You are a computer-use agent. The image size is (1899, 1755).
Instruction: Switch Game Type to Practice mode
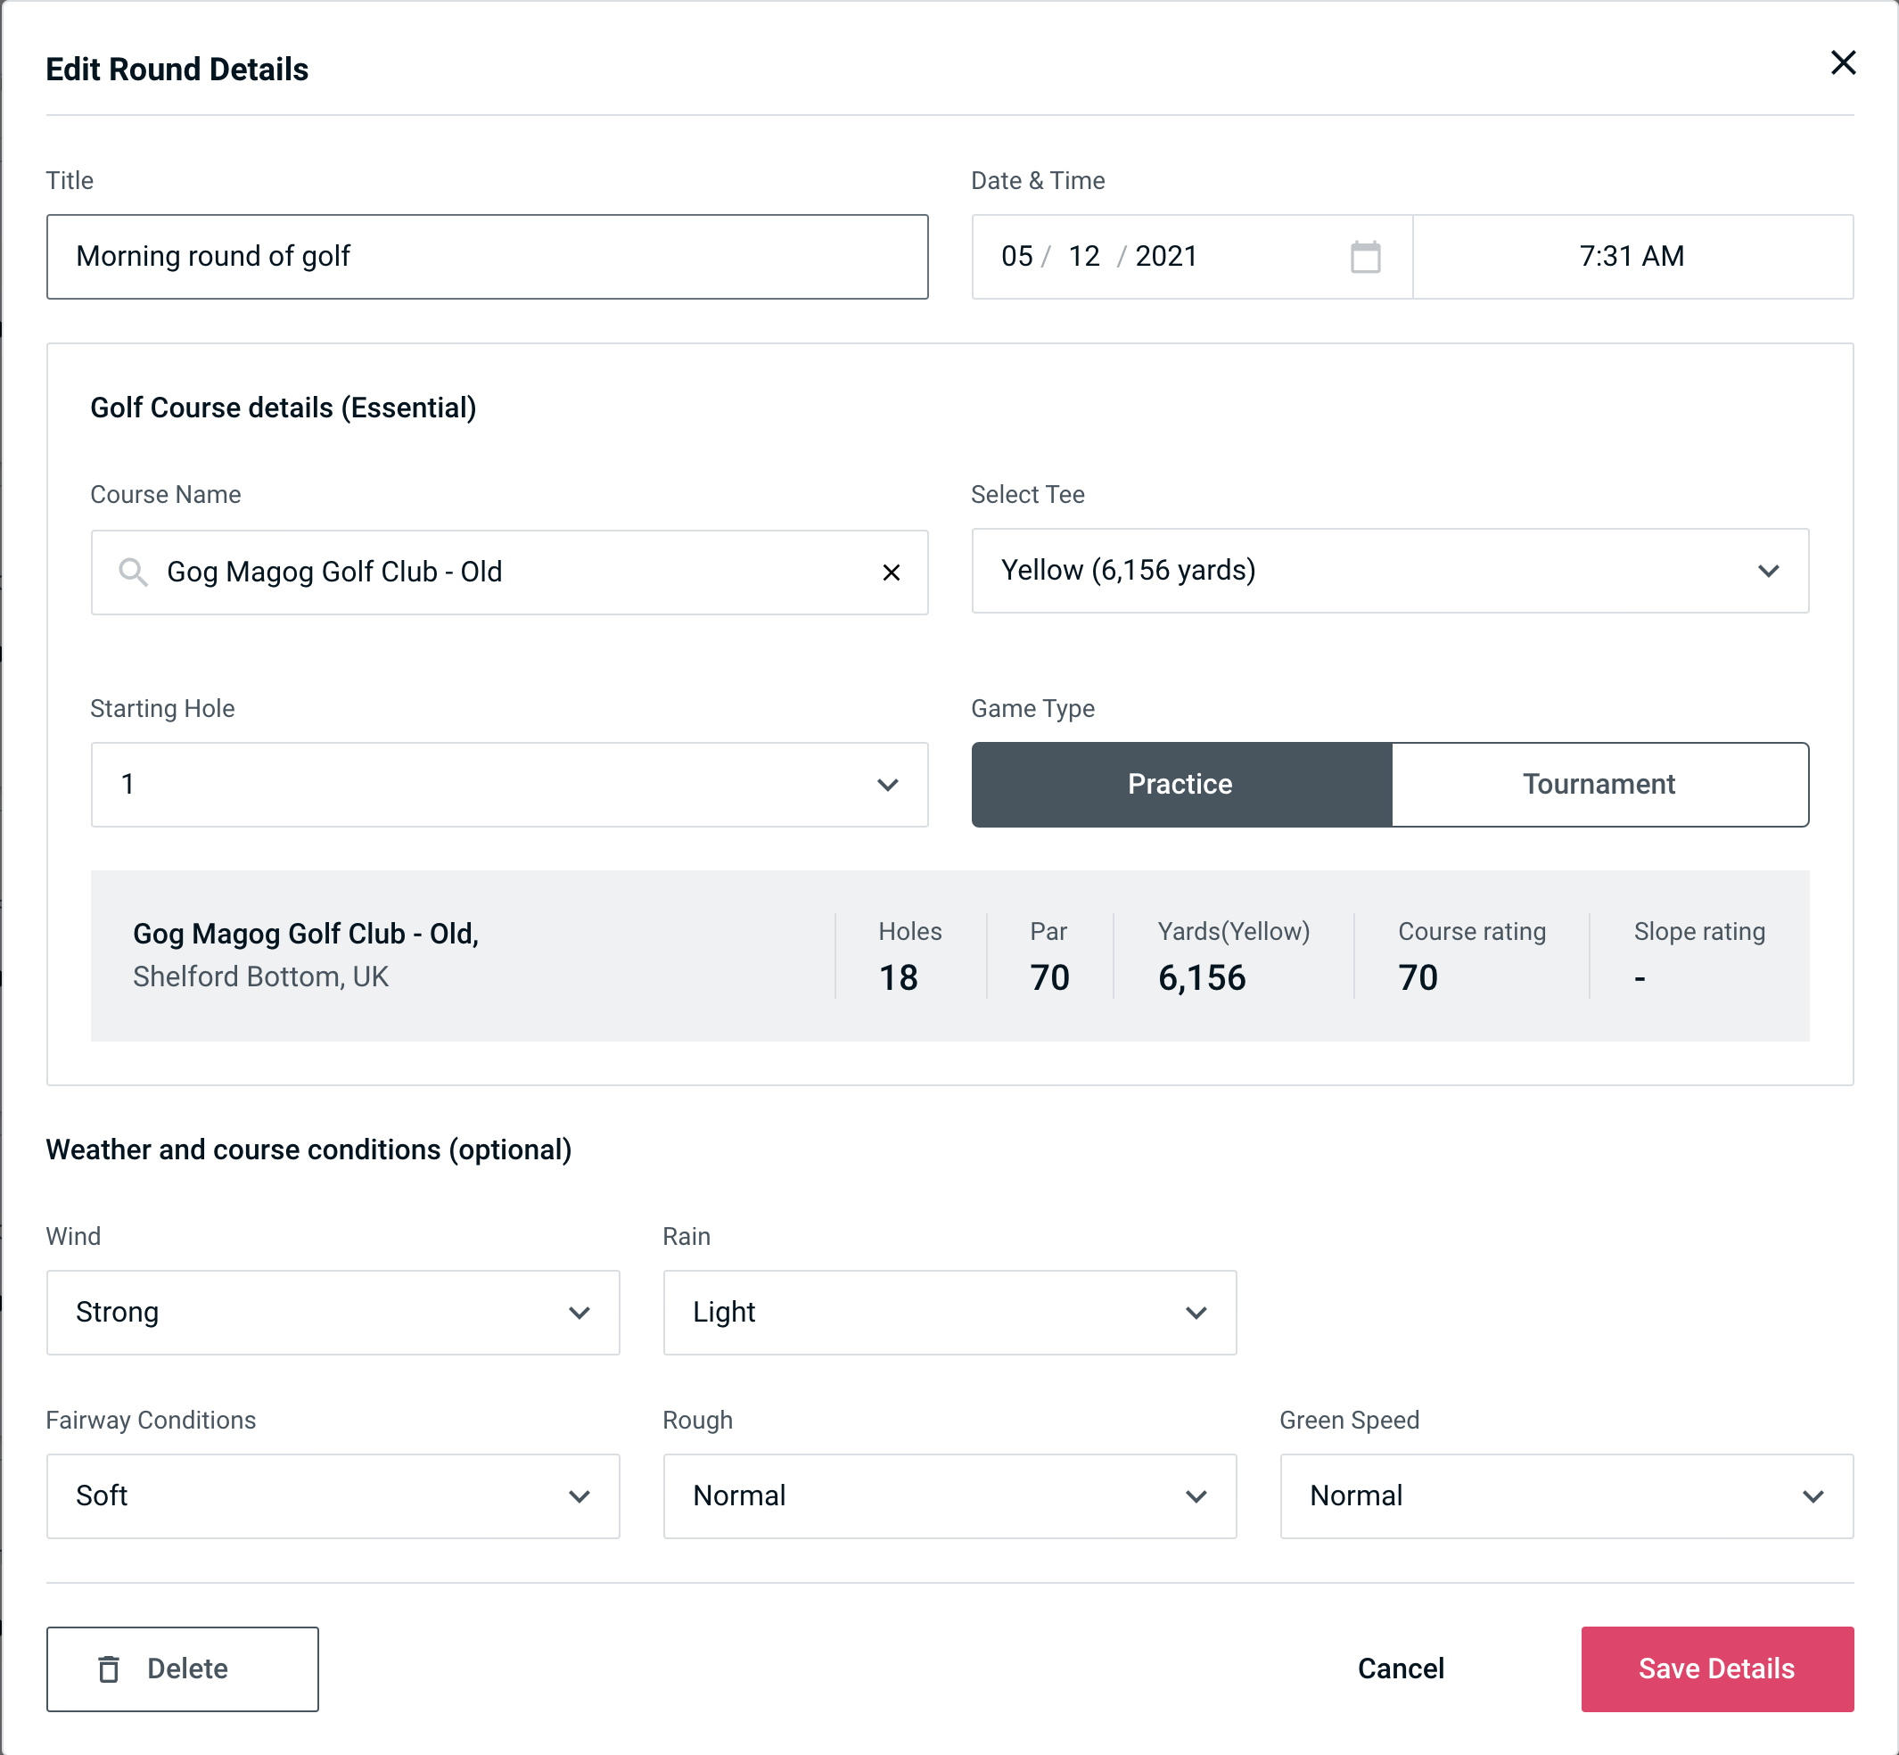(x=1181, y=784)
